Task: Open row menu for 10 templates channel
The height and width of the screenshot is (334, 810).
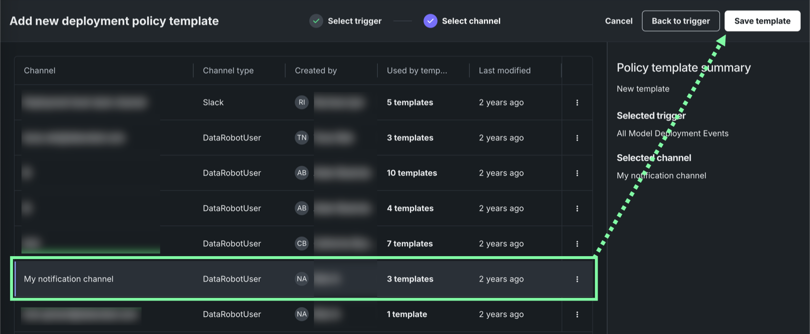Action: point(577,173)
